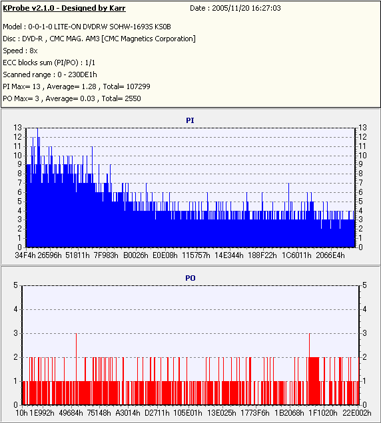Click the PO Max= 3 statistics line

pos(72,98)
